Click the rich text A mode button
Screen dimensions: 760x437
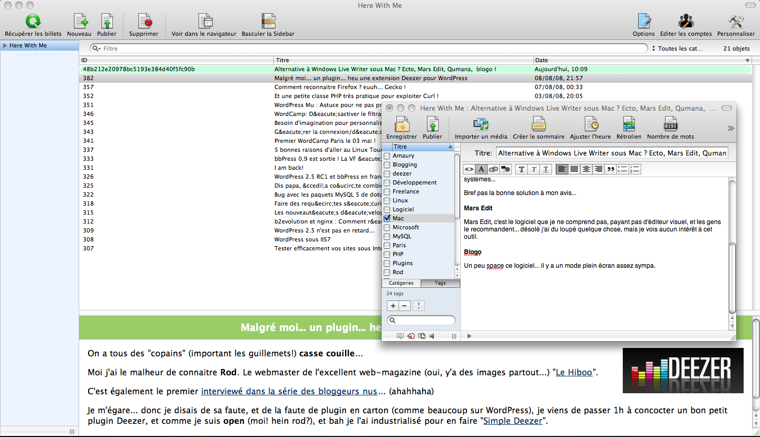coord(481,169)
